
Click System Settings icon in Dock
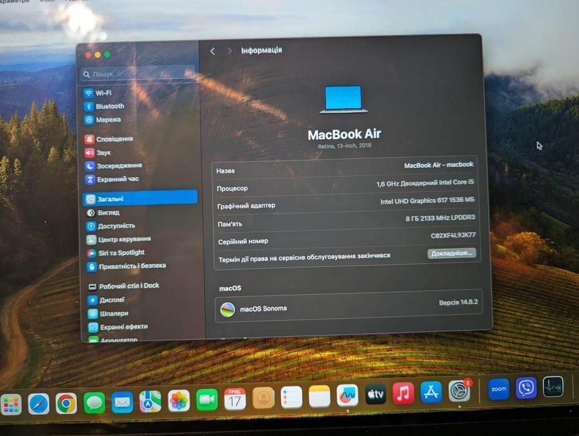[459, 391]
